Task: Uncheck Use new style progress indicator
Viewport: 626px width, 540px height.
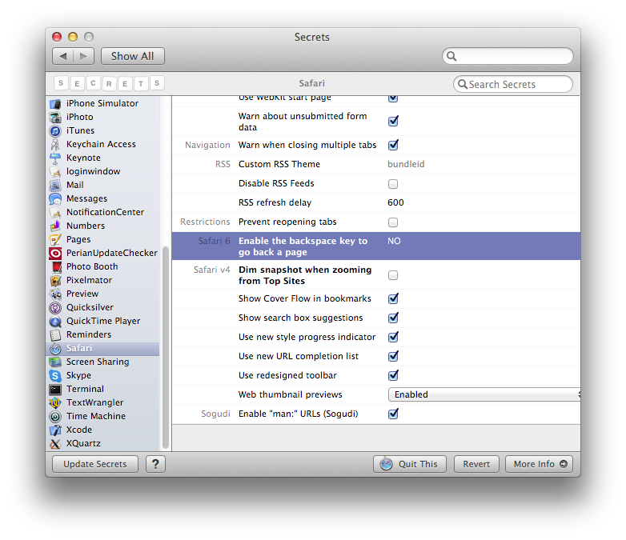Action: [x=393, y=337]
